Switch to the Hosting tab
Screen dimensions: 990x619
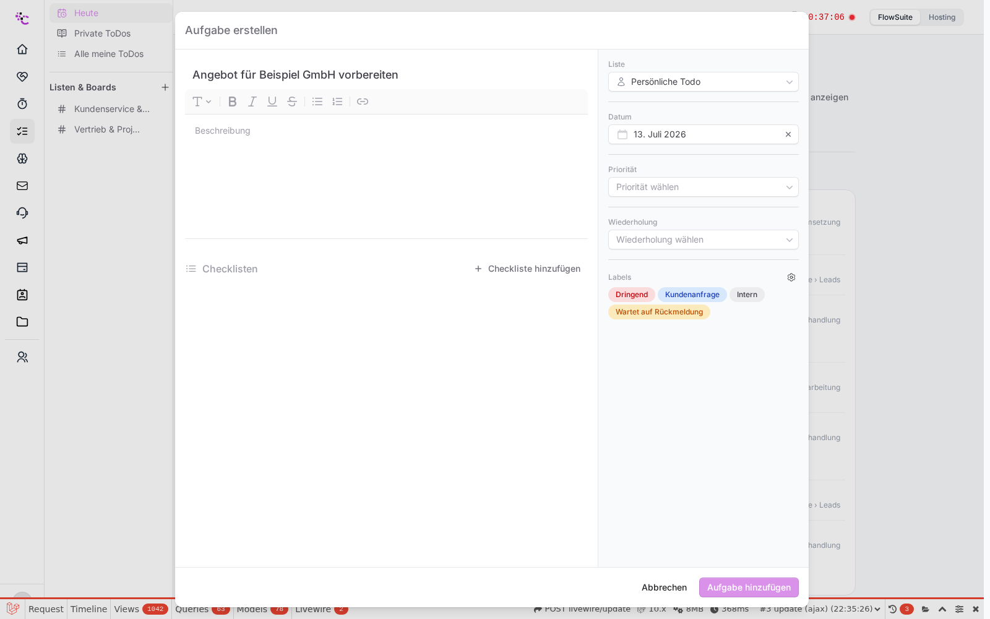click(x=942, y=17)
